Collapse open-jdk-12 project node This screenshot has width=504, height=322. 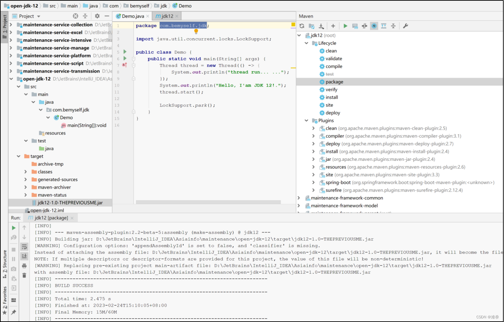pyautogui.click(x=11, y=79)
